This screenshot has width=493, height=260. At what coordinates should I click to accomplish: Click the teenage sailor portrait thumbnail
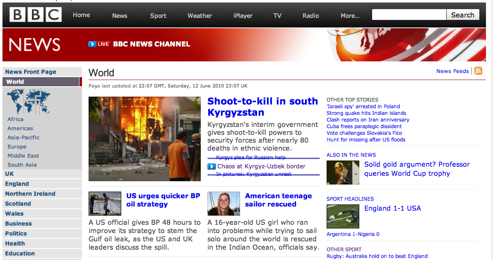(x=224, y=204)
